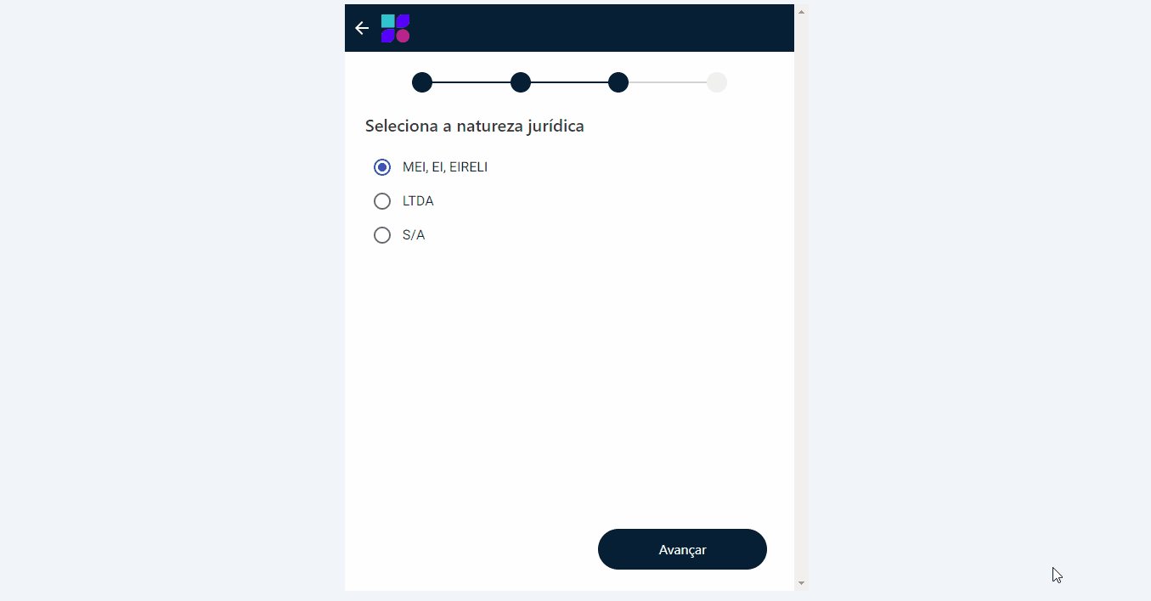Click the second progress step circle
Screen dimensions: 1151x601
pos(521,82)
